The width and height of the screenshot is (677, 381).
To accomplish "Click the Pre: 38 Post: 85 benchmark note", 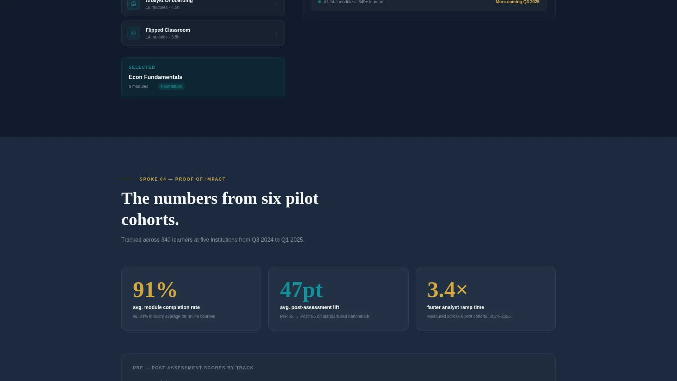I will click(x=325, y=316).
